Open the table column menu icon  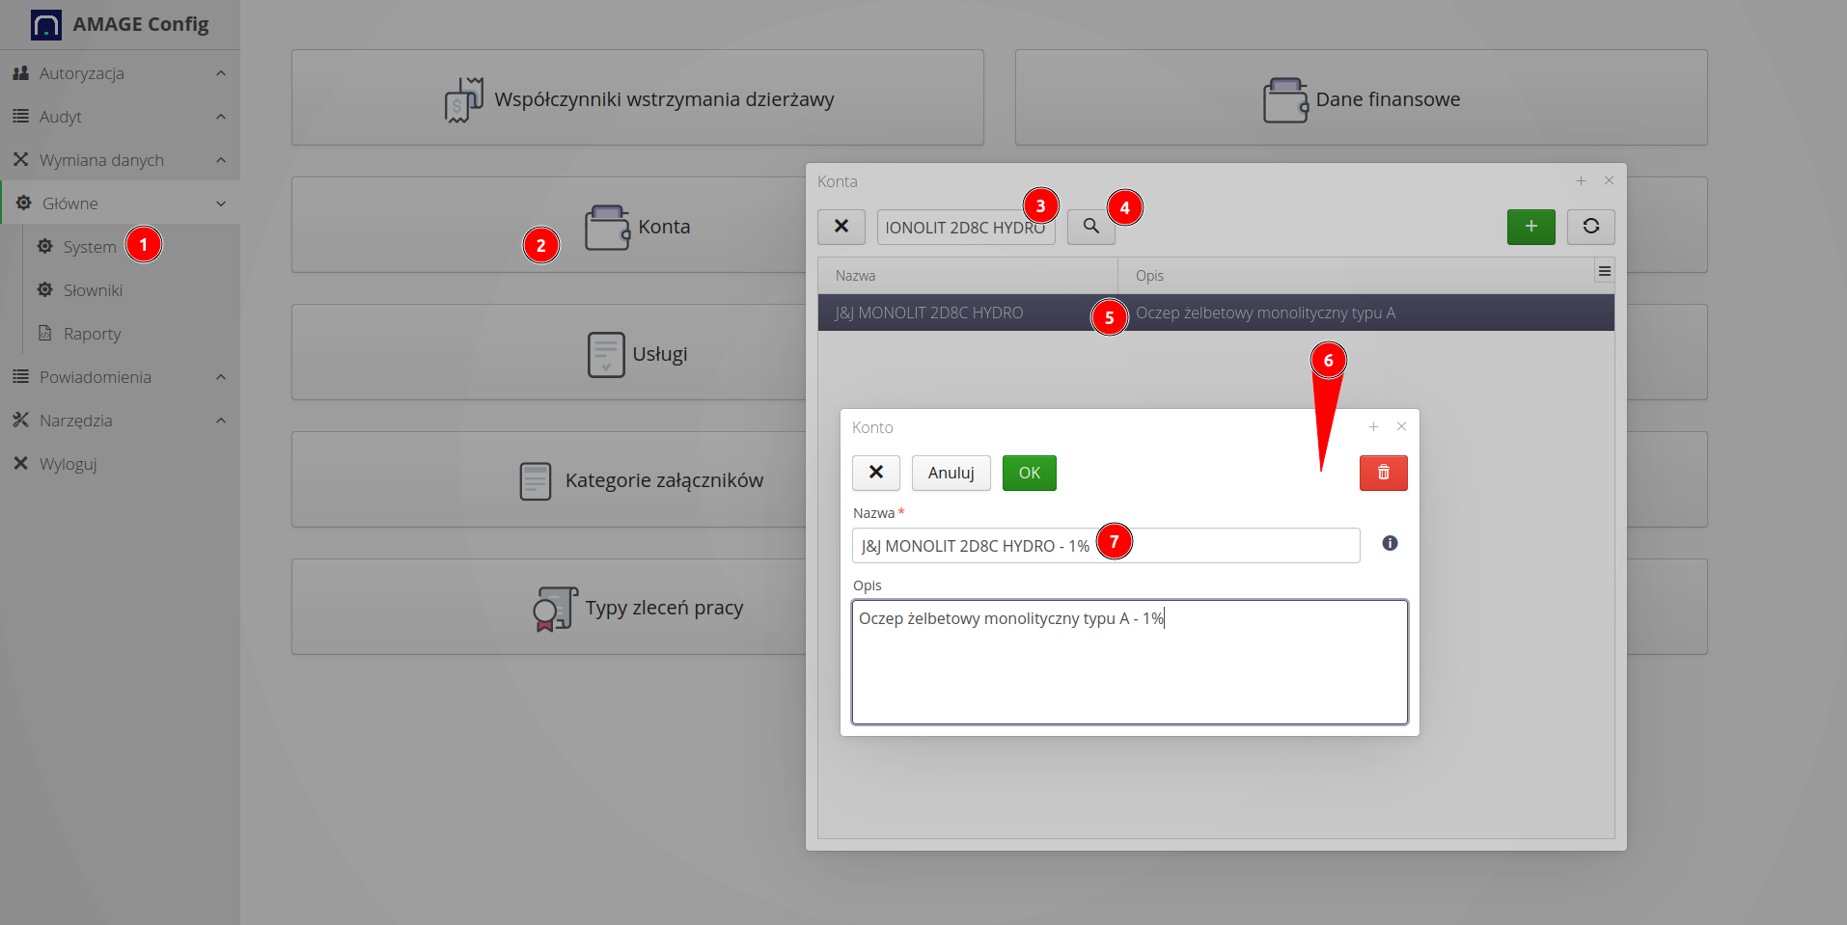click(x=1604, y=272)
